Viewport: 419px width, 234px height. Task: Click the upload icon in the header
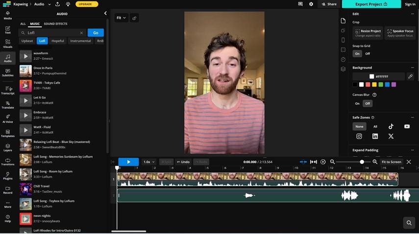point(57,4)
